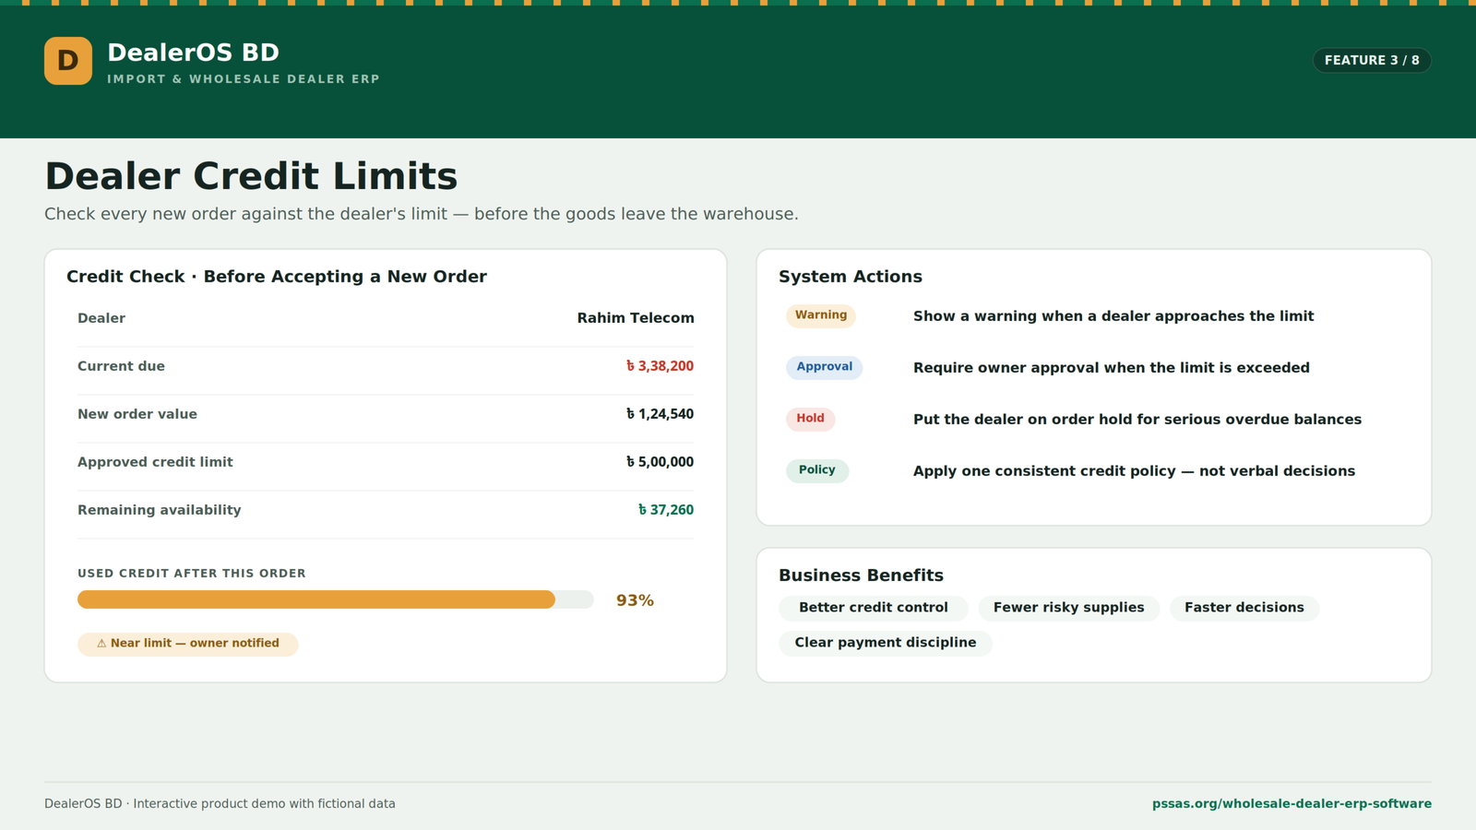Click the New order value label
The height and width of the screenshot is (830, 1476).
(137, 414)
